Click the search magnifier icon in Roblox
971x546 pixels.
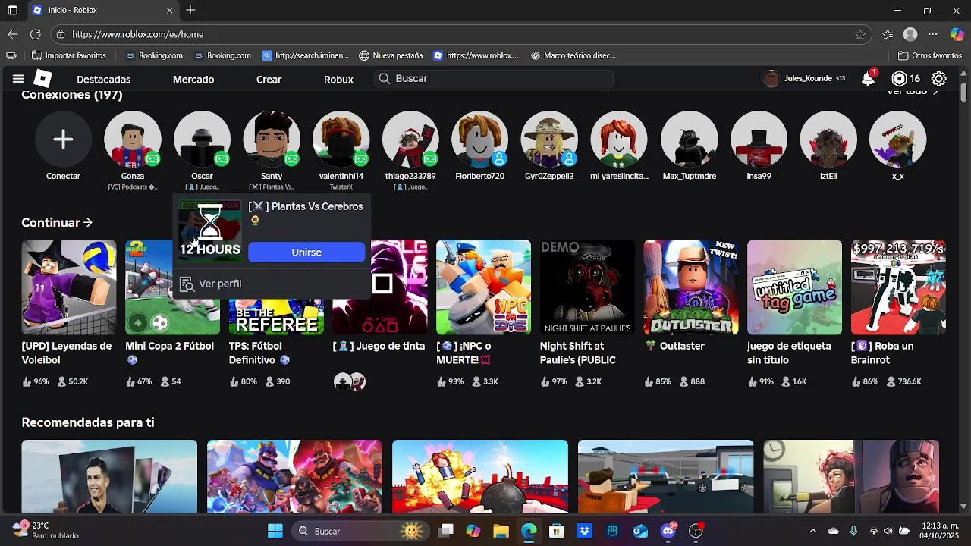coord(384,79)
